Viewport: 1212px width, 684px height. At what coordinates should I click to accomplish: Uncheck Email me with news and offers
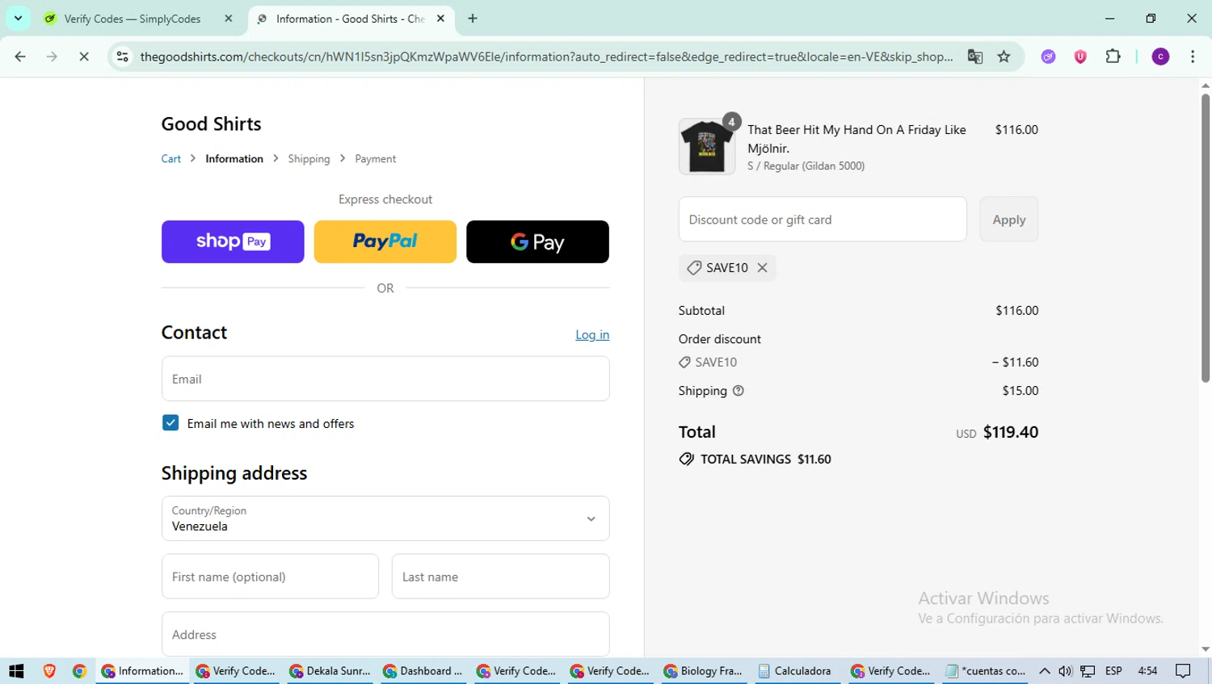[170, 423]
